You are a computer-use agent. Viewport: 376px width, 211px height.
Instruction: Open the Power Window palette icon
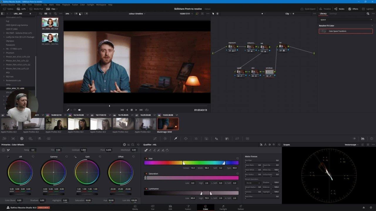point(186,139)
